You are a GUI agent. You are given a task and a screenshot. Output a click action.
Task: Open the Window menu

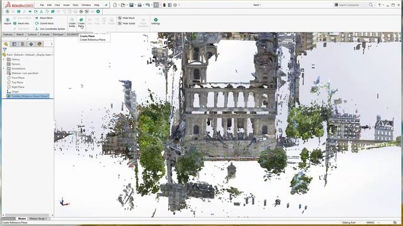pos(86,5)
